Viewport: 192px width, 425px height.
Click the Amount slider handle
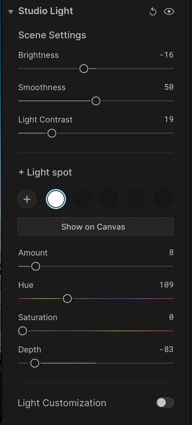[x=36, y=266]
